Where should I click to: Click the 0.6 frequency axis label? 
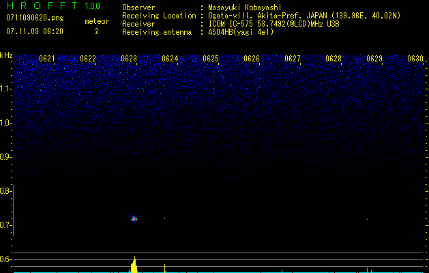(6, 259)
